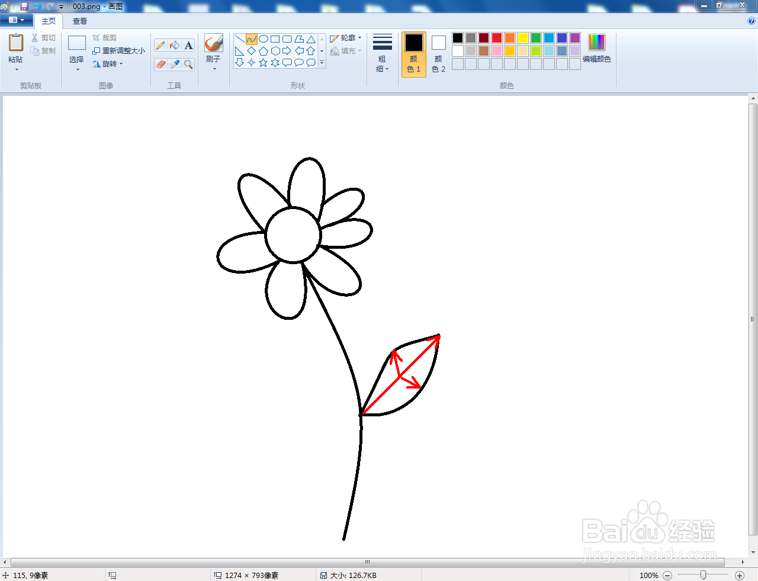
Task: Click the zoom in plus button
Action: 740,575
